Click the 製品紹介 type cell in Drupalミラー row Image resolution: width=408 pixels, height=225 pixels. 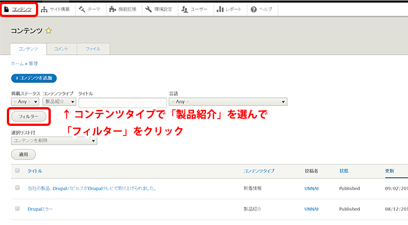point(252,209)
